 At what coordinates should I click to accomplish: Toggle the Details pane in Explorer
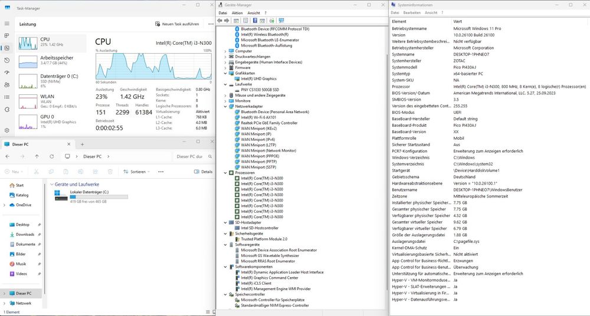click(x=204, y=172)
